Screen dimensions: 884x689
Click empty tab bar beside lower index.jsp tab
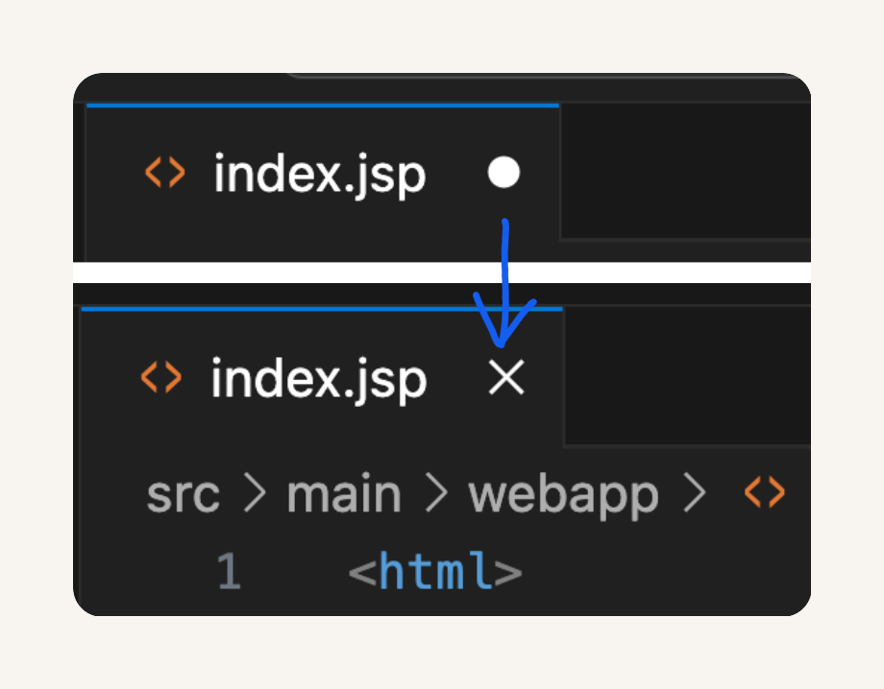tap(688, 376)
